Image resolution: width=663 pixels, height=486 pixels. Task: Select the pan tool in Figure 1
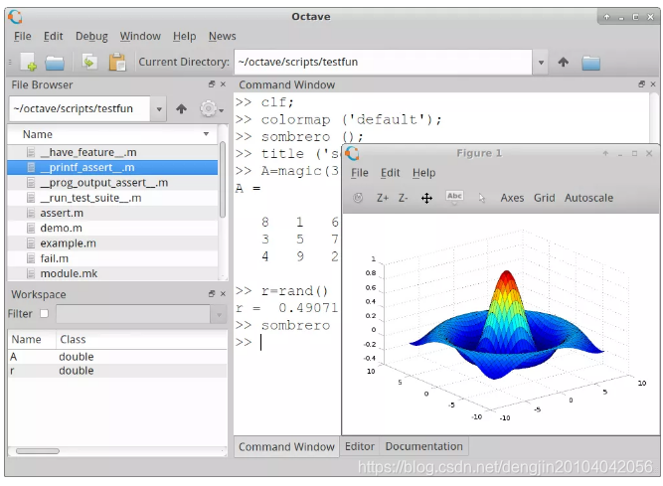pos(426,198)
